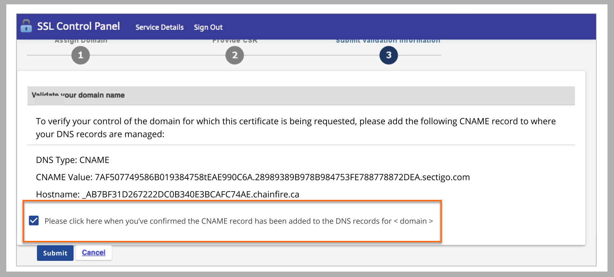Select the step 1 Assign Domain circle
The height and width of the screenshot is (277, 614).
80,55
